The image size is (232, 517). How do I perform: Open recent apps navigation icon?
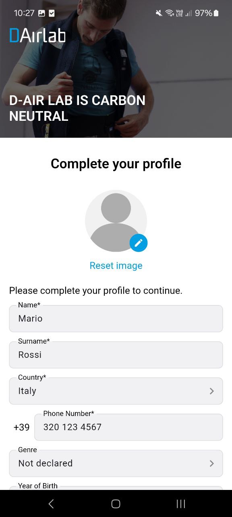[x=181, y=503]
